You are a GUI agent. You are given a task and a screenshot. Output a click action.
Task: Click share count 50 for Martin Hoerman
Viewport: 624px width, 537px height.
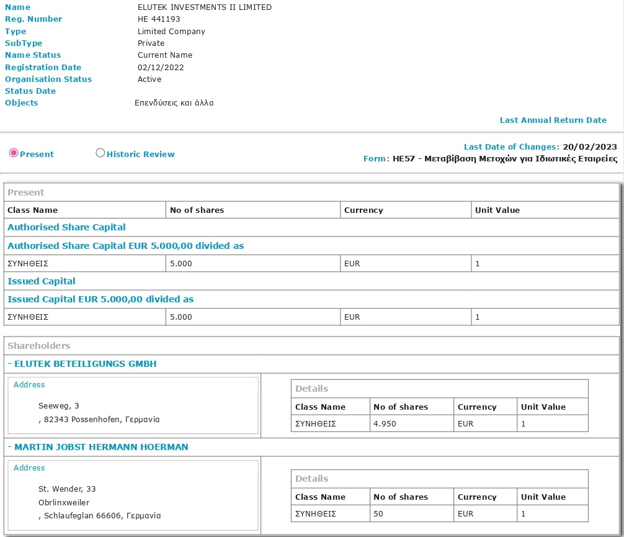point(378,514)
